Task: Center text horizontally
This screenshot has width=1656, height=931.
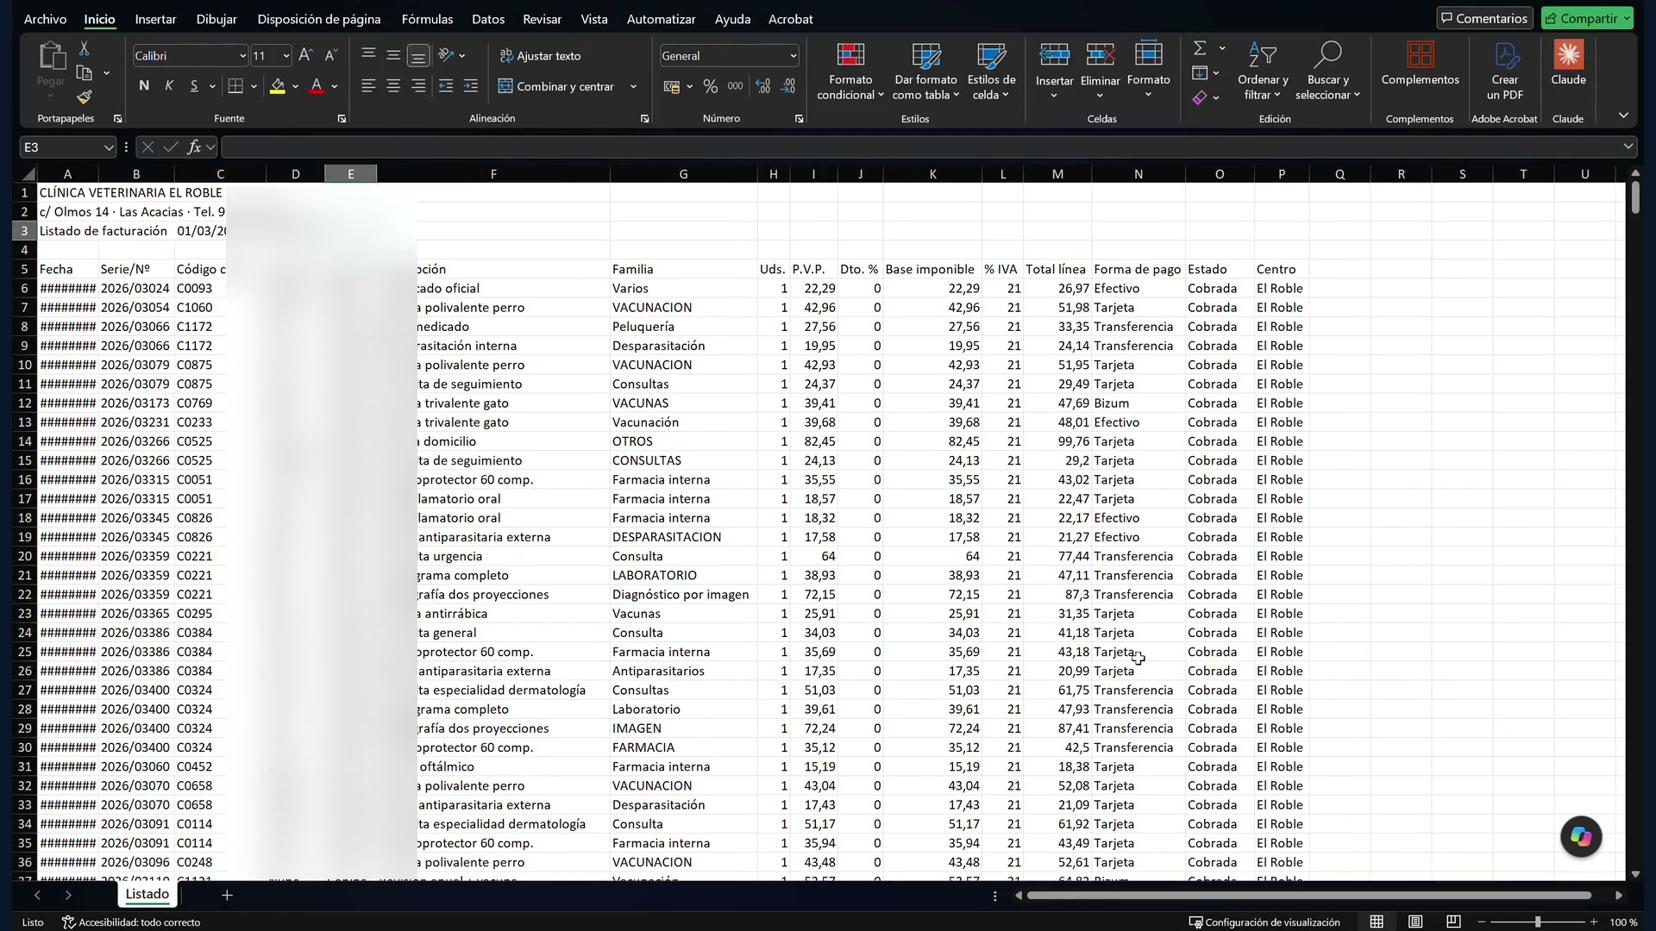Action: (393, 85)
